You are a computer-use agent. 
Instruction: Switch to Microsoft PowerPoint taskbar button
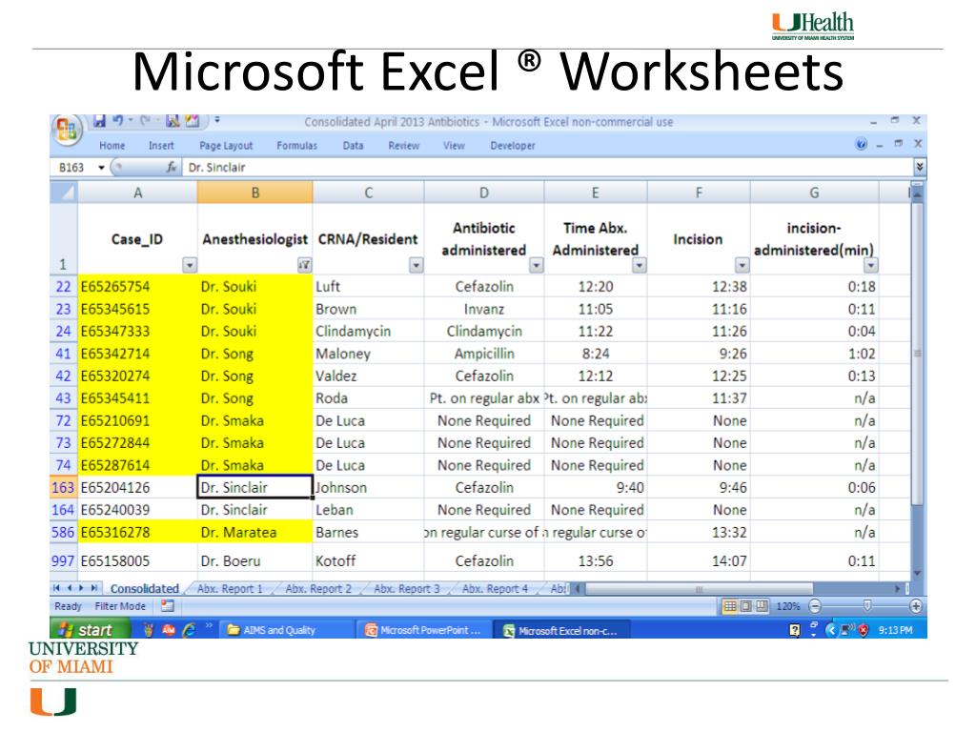click(424, 630)
